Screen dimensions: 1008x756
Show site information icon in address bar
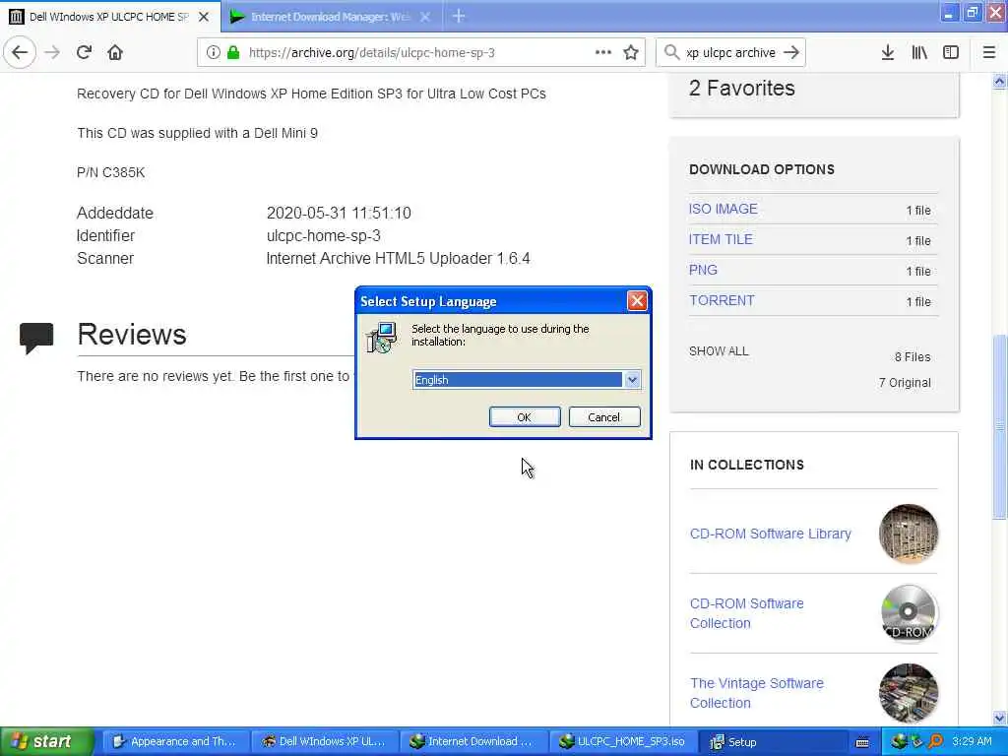(213, 53)
